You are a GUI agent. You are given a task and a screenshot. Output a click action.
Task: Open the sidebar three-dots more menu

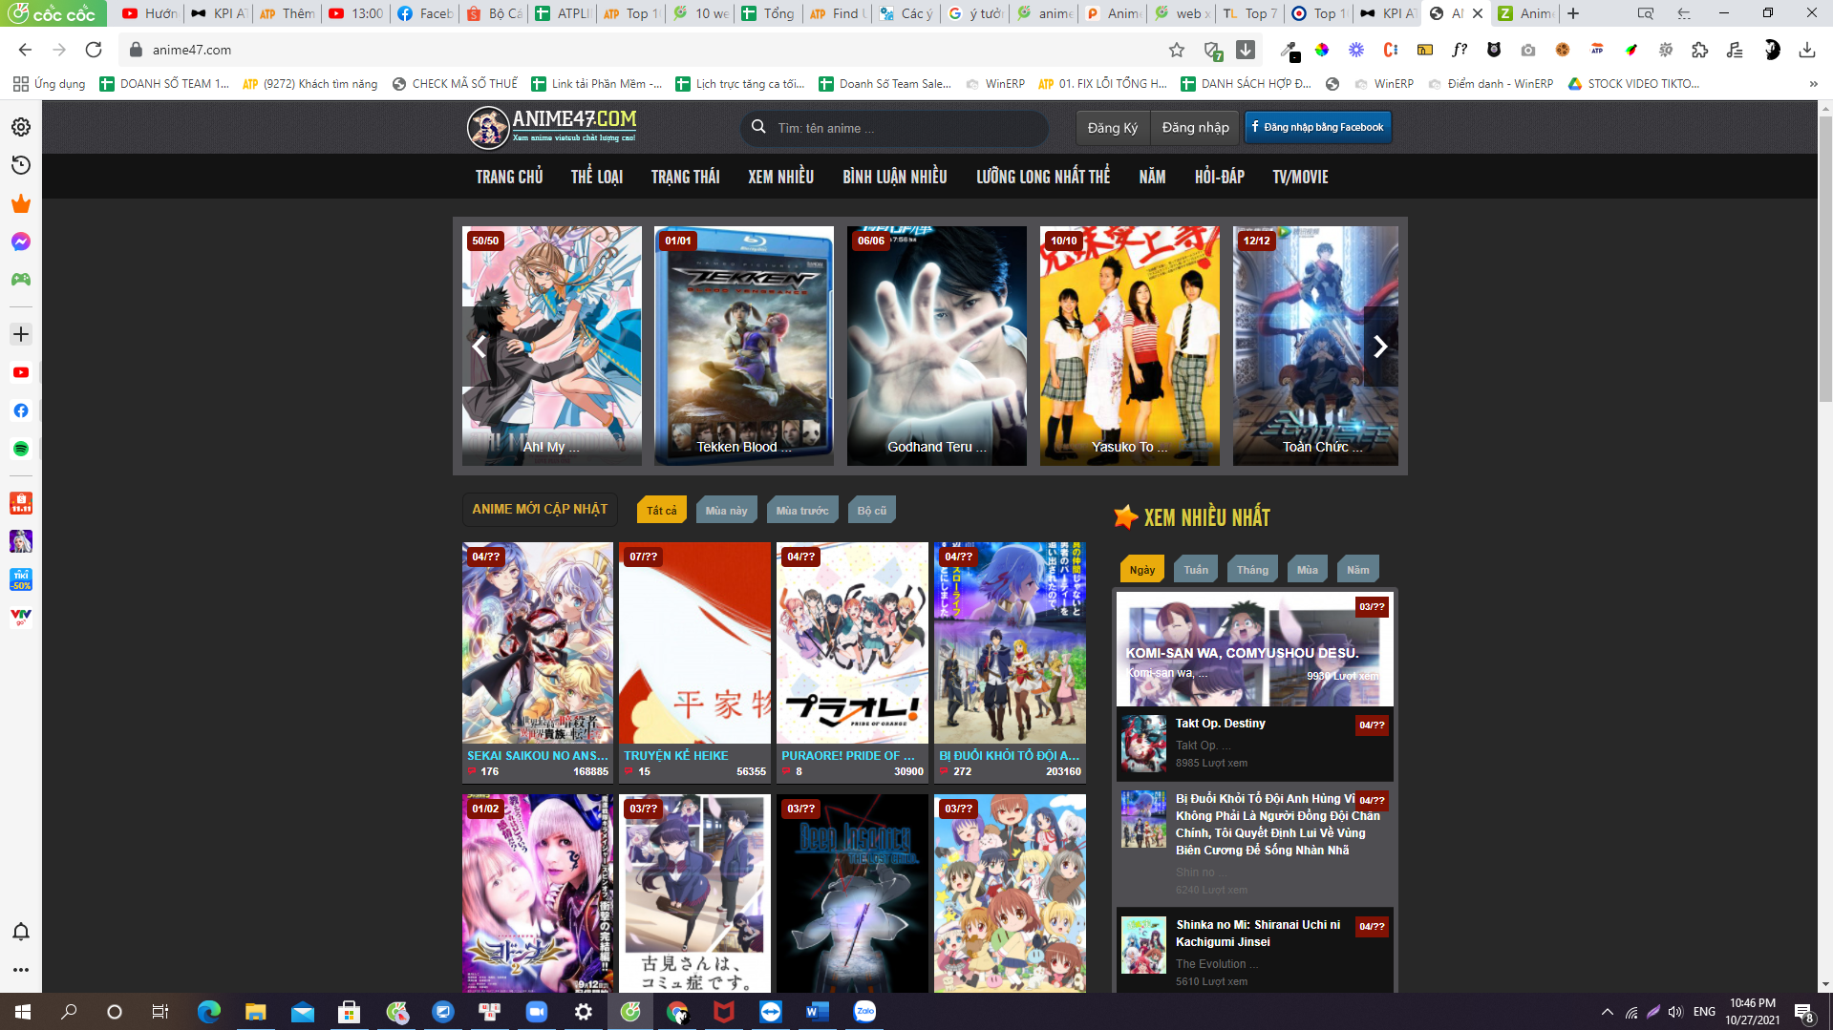(x=21, y=970)
